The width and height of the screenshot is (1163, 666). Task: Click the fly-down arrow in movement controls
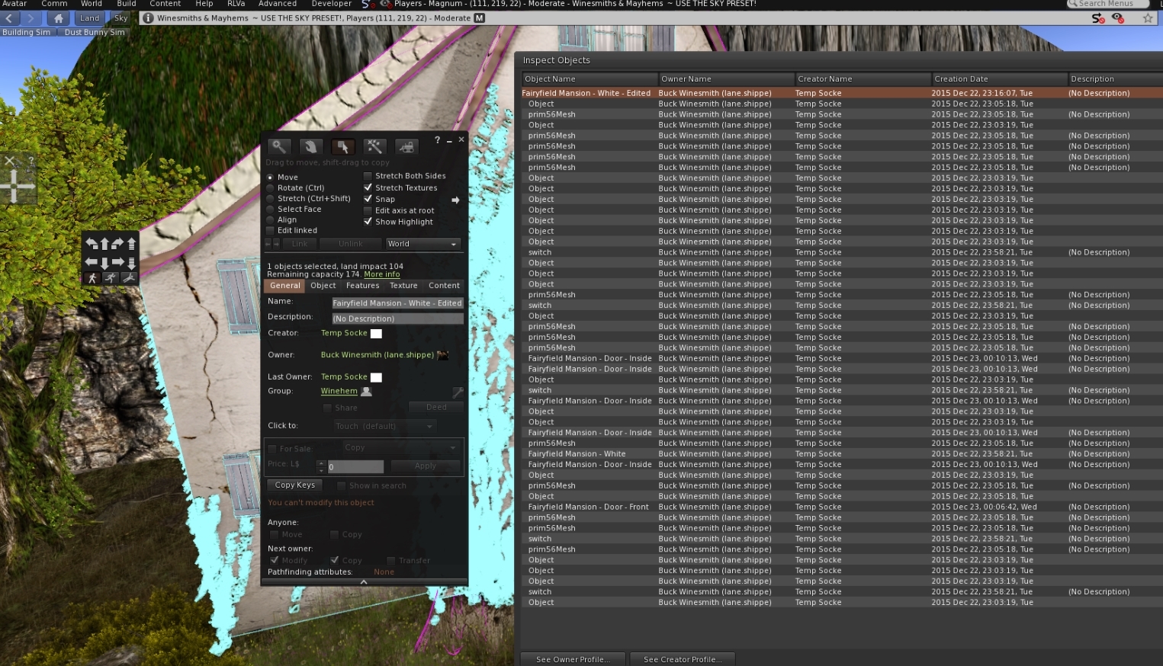pos(131,263)
